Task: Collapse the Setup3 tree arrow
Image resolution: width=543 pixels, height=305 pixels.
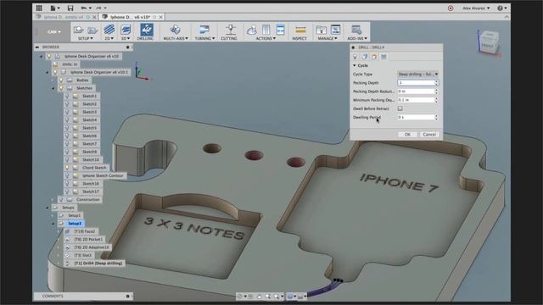Action: tap(53, 224)
